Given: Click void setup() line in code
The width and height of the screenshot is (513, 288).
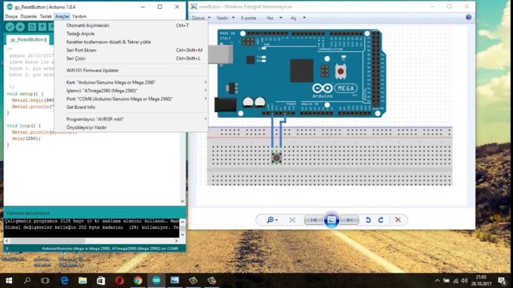Looking at the screenshot, I should coord(25,94).
